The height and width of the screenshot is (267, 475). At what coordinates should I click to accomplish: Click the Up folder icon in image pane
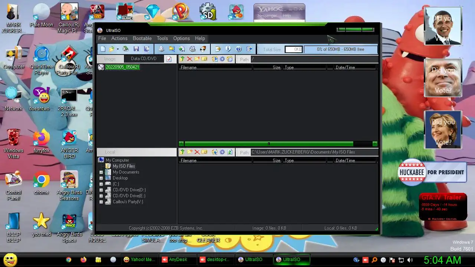pyautogui.click(x=182, y=59)
